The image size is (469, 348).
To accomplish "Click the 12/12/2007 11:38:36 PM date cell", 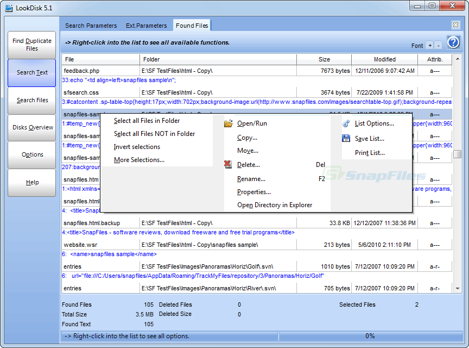I will point(385,223).
